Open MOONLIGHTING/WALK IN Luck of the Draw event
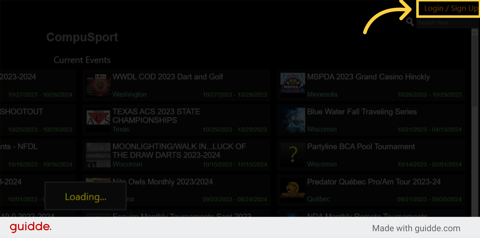Viewport: 480px width, 238px height. click(179, 151)
